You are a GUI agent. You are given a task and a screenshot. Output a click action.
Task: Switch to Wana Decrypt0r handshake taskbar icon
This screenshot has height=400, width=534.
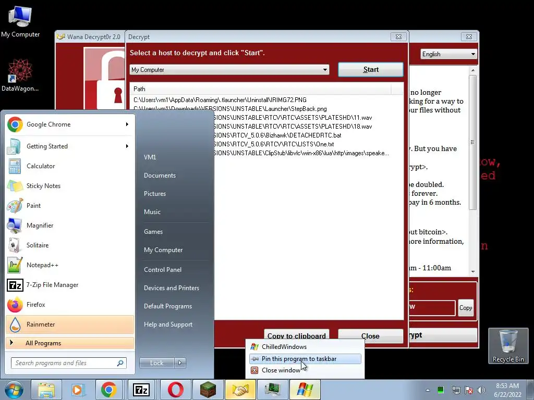click(240, 390)
